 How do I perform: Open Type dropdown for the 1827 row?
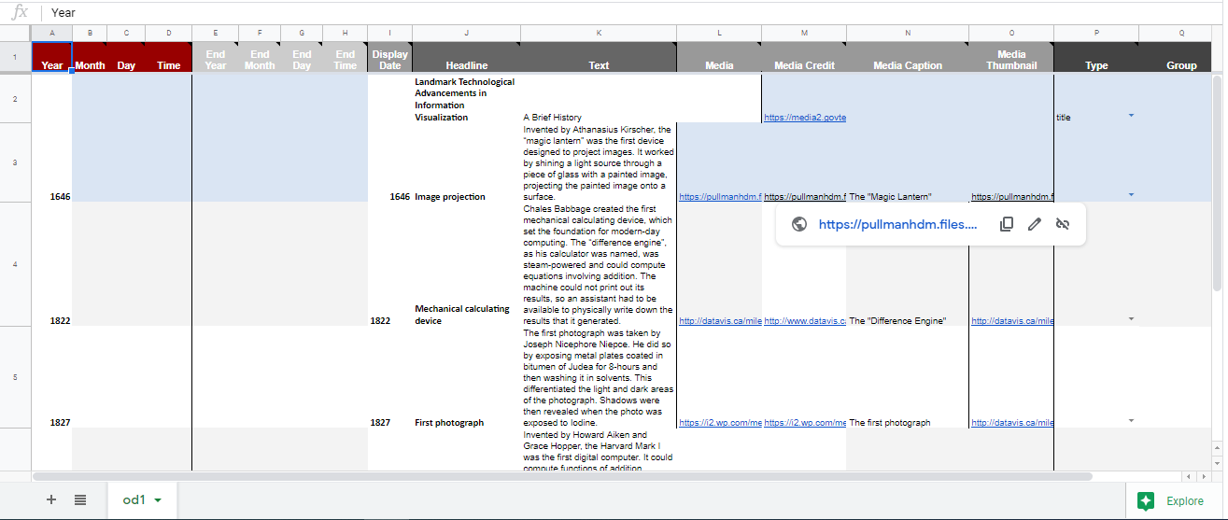(1131, 420)
